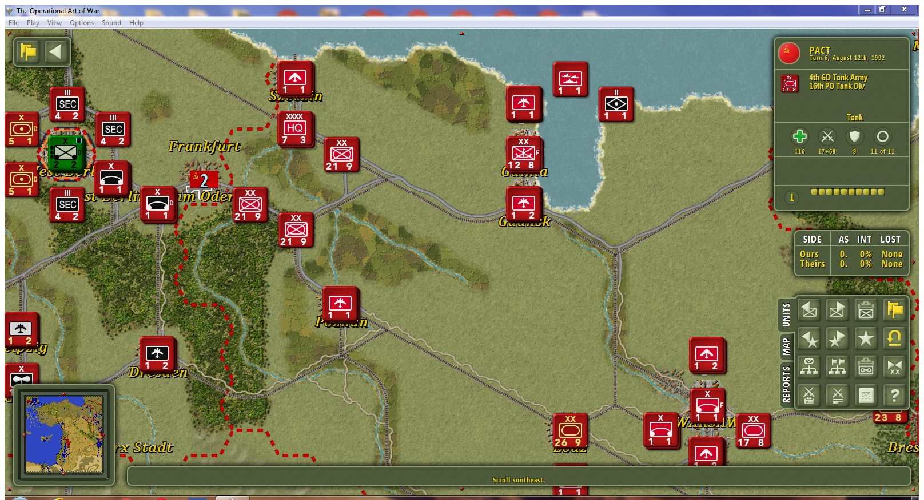The image size is (924, 500).
Task: Open crossed swords with text lines report
Action: click(837, 395)
